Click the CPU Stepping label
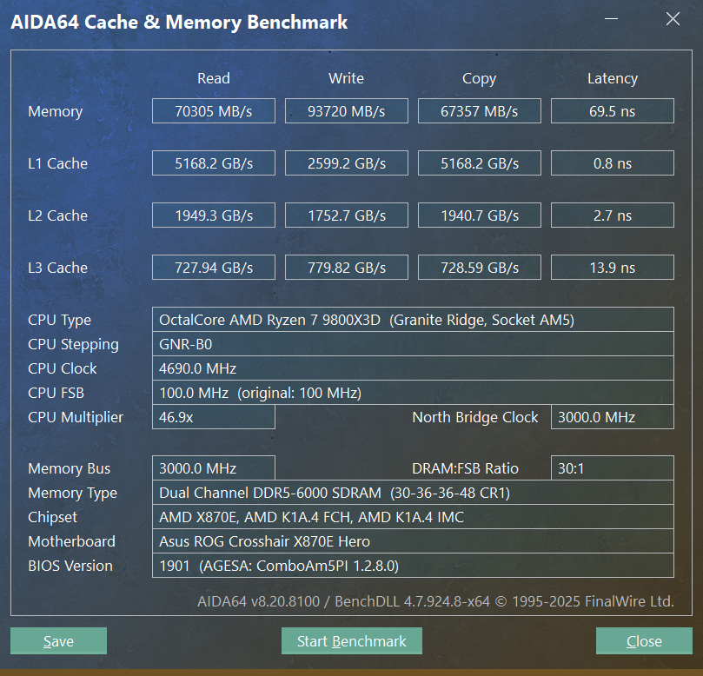Screen dimensions: 703x676 (x=73, y=344)
